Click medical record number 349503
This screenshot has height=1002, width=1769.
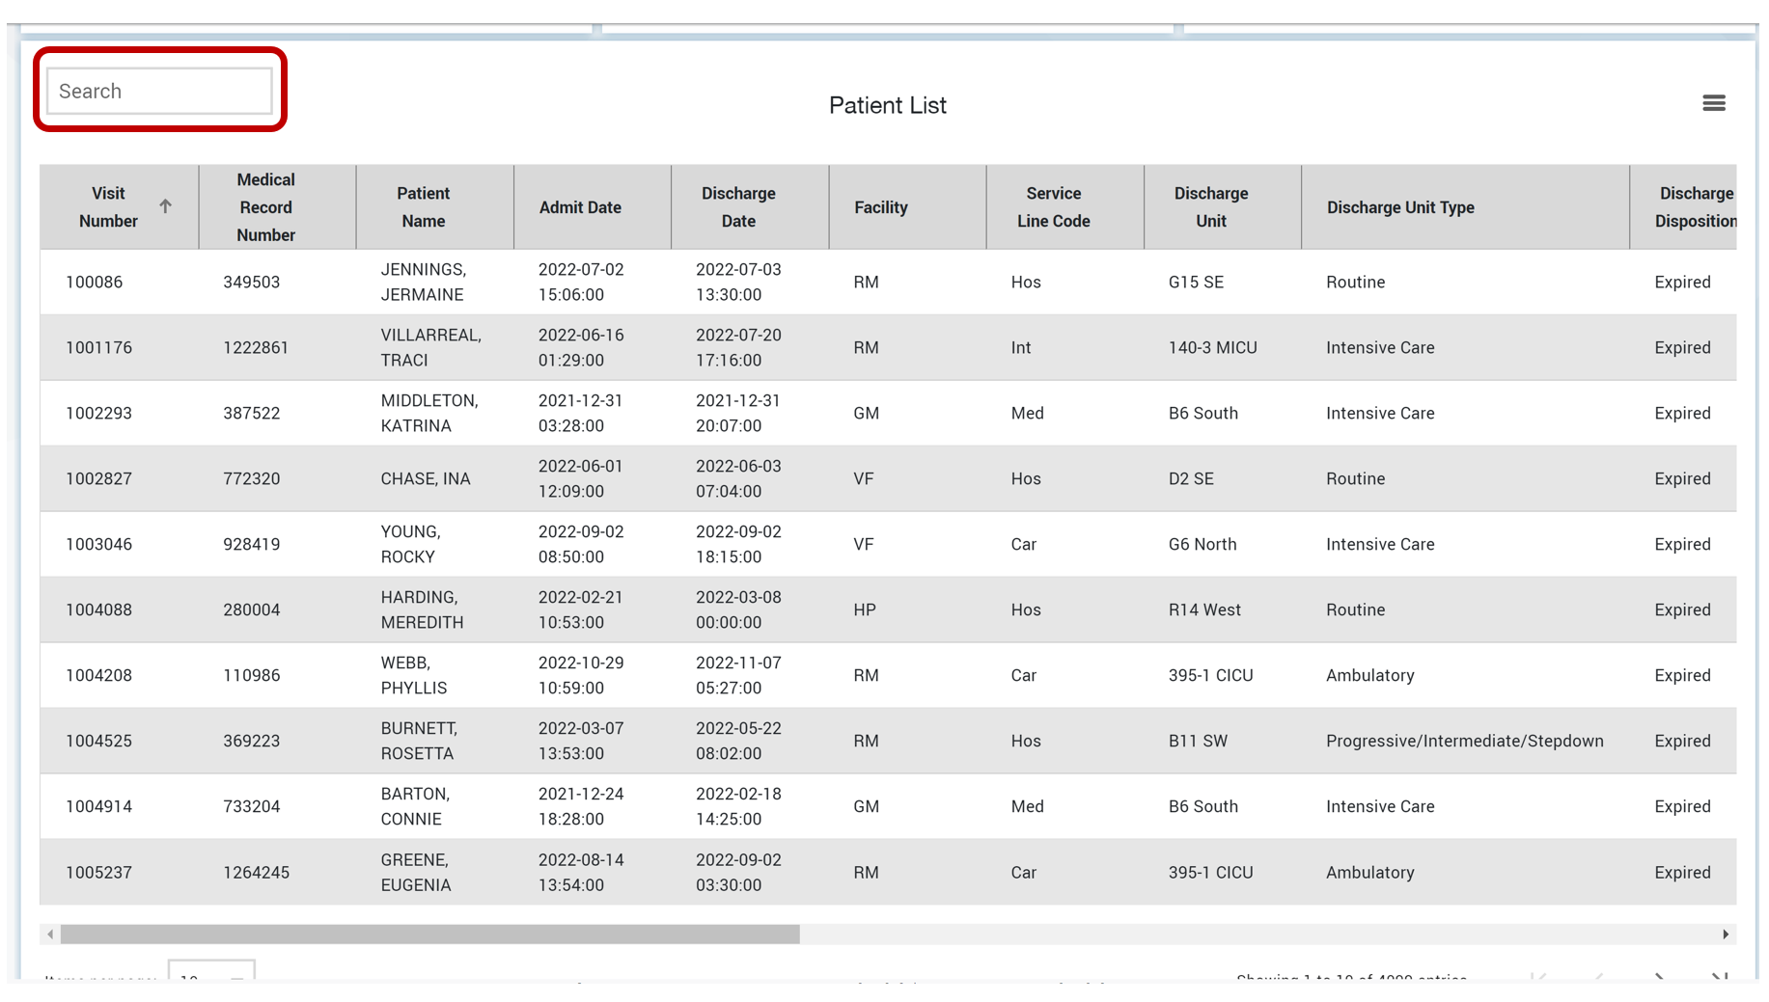[252, 283]
